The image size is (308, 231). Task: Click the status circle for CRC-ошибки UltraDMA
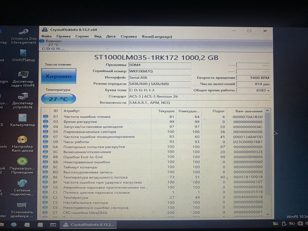[45, 212]
